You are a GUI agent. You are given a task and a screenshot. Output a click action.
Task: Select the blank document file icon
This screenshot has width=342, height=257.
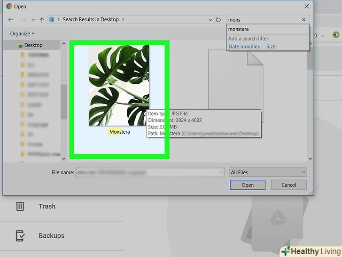coord(235,85)
